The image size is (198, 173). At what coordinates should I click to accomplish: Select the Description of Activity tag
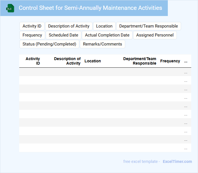[69, 26]
